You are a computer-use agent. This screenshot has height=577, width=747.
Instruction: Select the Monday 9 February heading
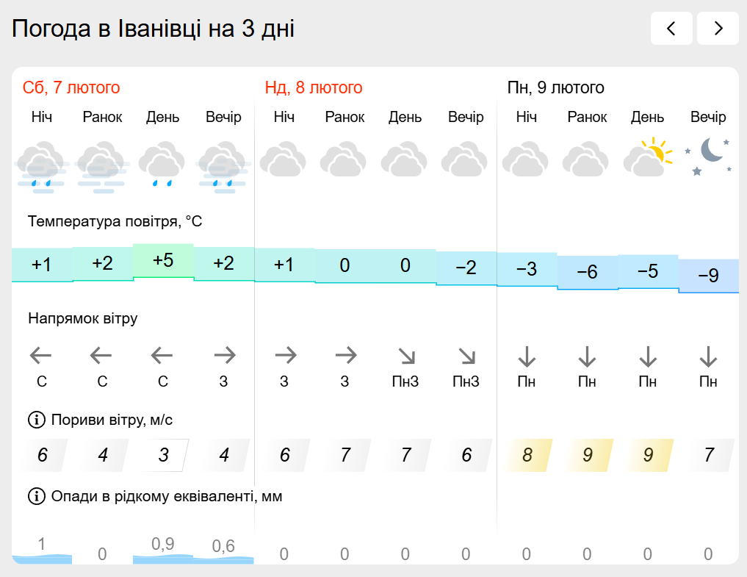pyautogui.click(x=556, y=88)
